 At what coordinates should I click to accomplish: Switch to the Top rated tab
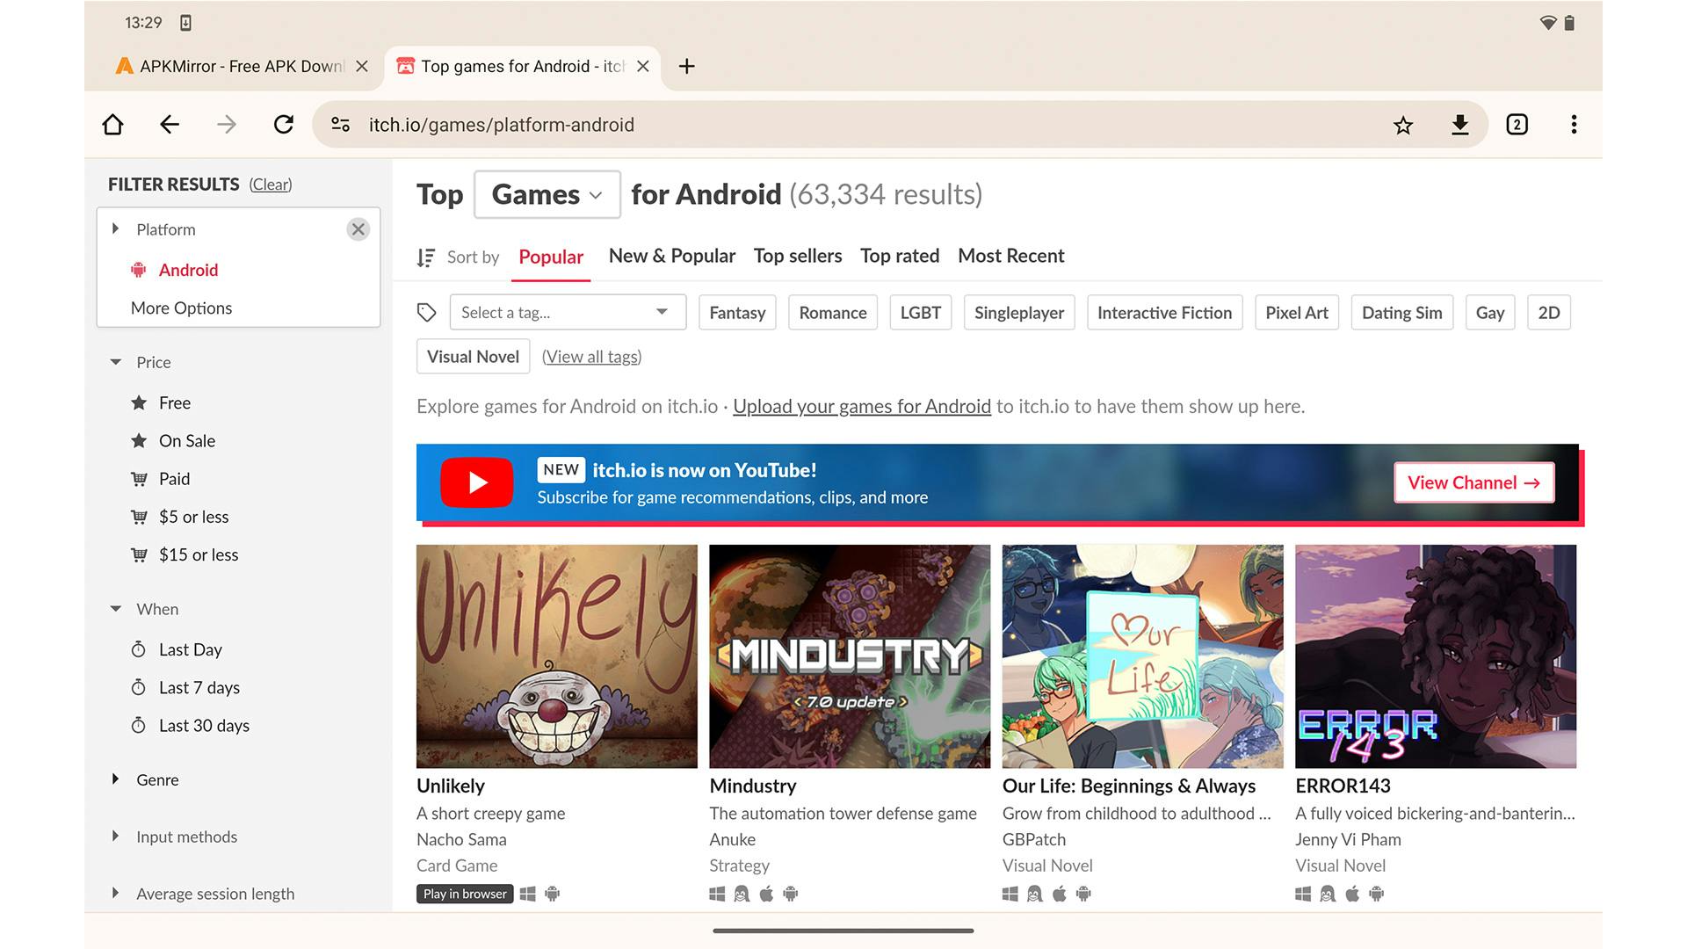(899, 256)
